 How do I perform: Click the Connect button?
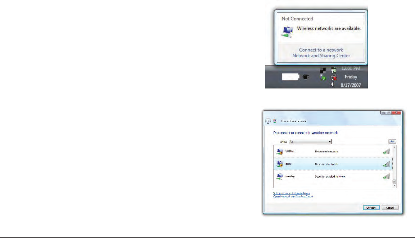point(371,207)
